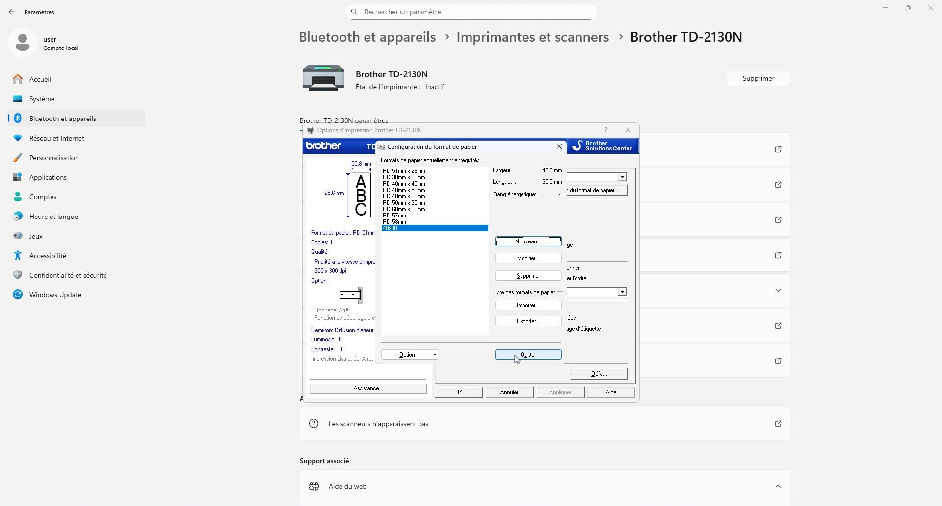Click Nouveau button to create paper format
Screen dimensions: 942x506
click(528, 241)
